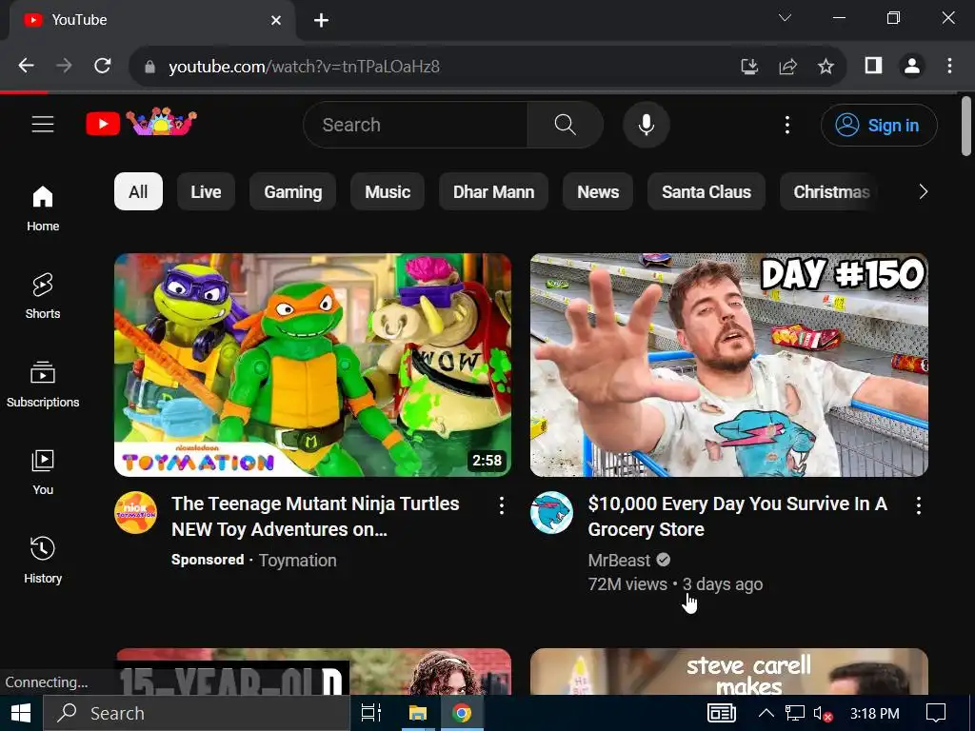The width and height of the screenshot is (975, 731).
Task: Select the Music filter chip
Action: (x=388, y=191)
